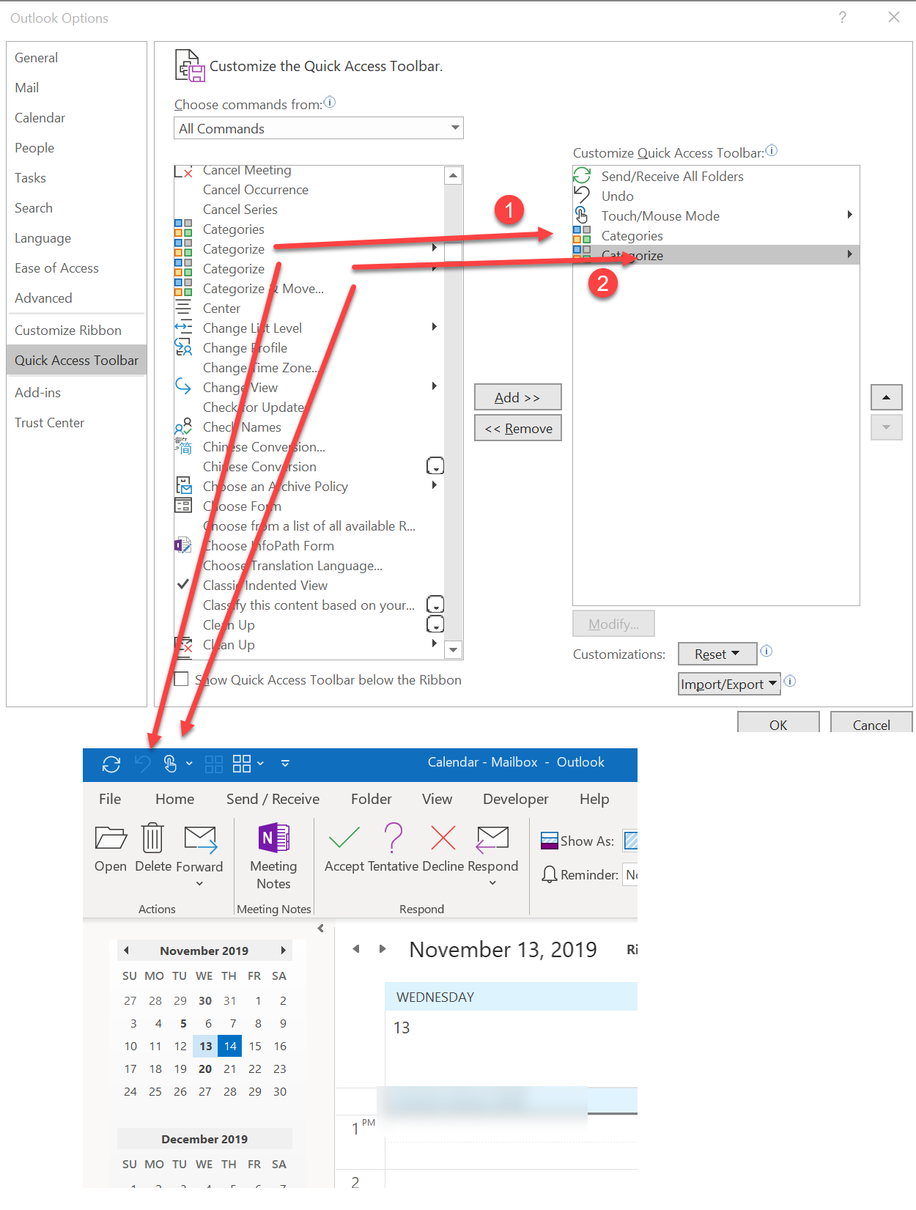Viewport: 916px width, 1210px height.
Task: Open the Add-ins options page
Action: coord(76,392)
